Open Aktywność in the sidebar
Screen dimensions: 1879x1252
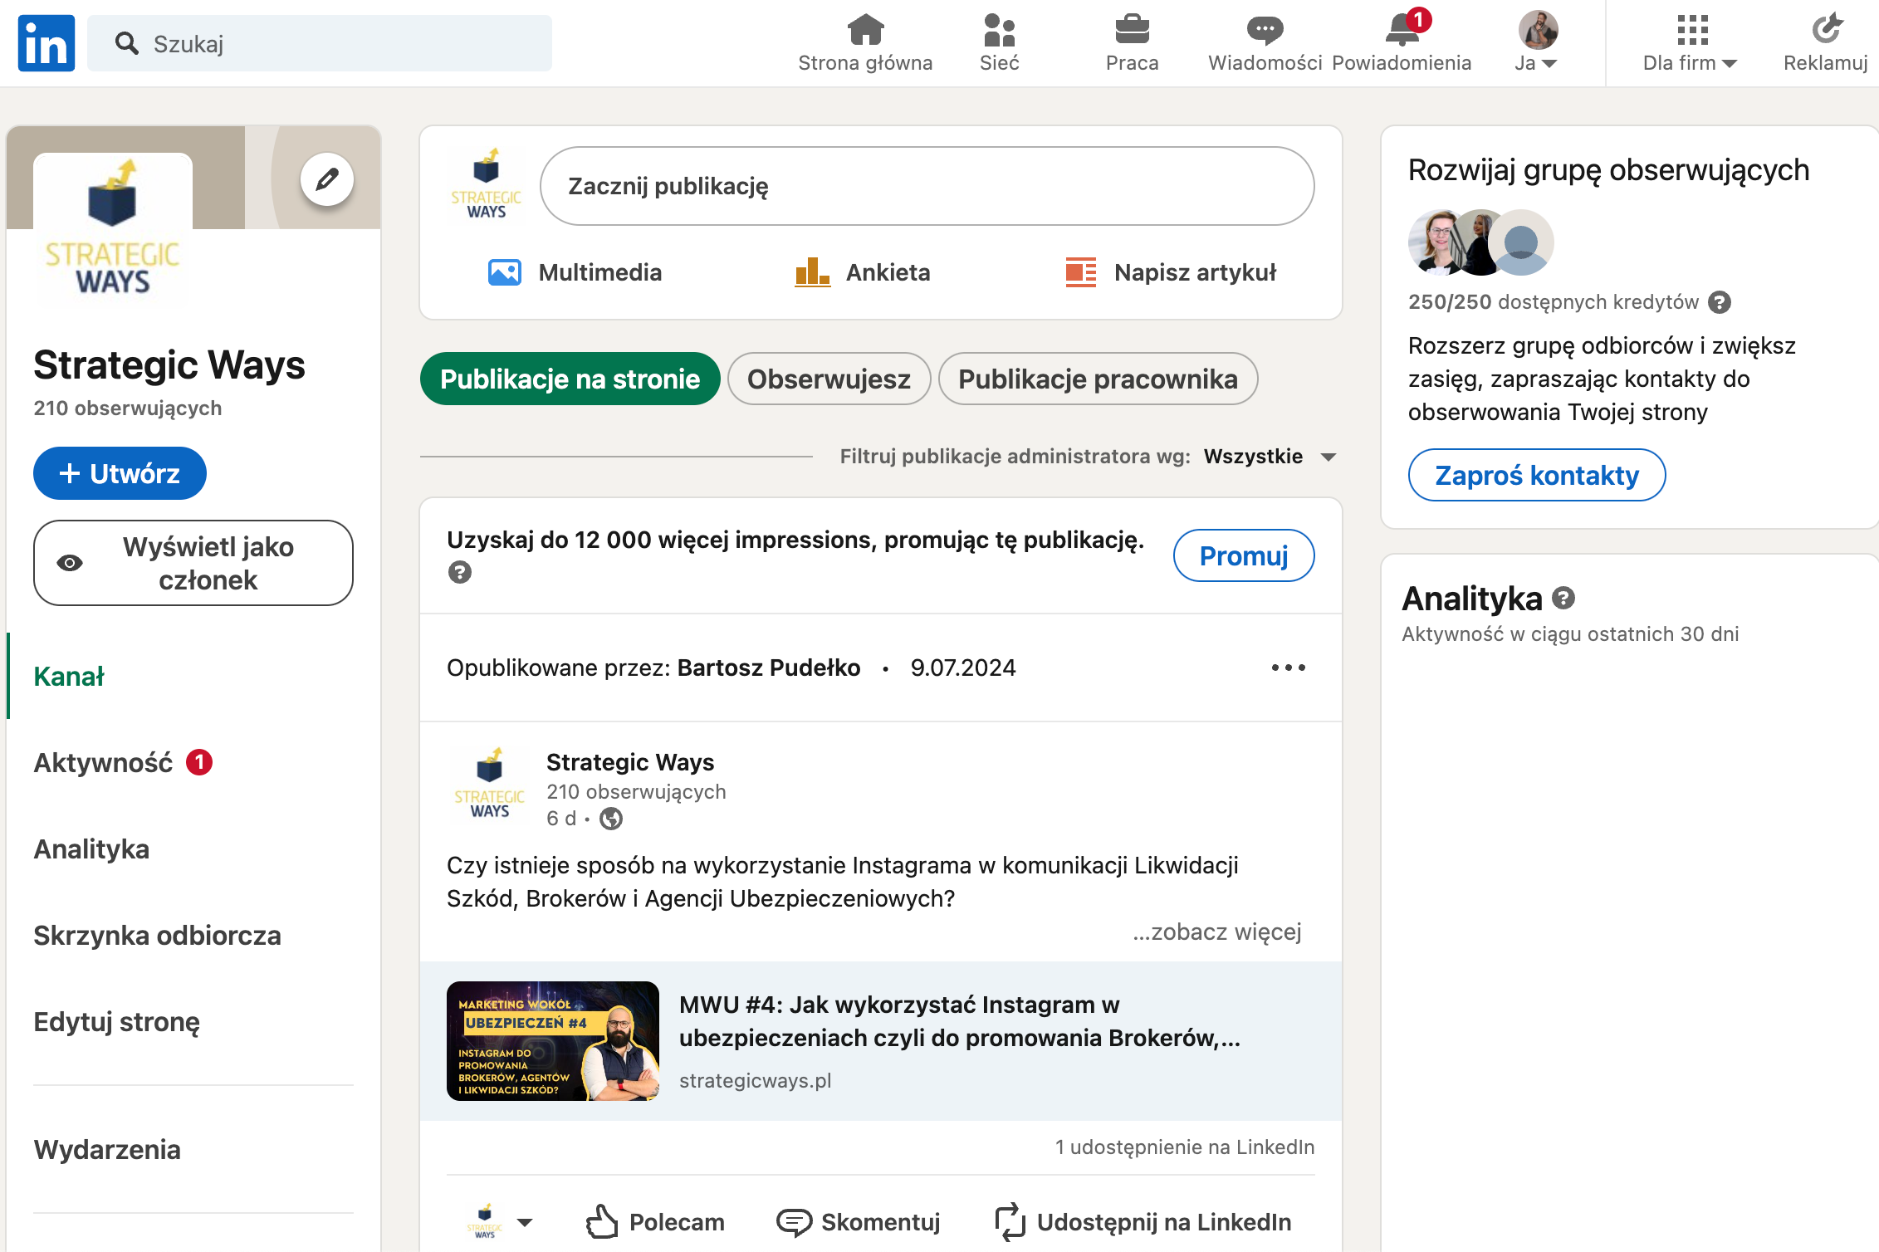(x=103, y=762)
